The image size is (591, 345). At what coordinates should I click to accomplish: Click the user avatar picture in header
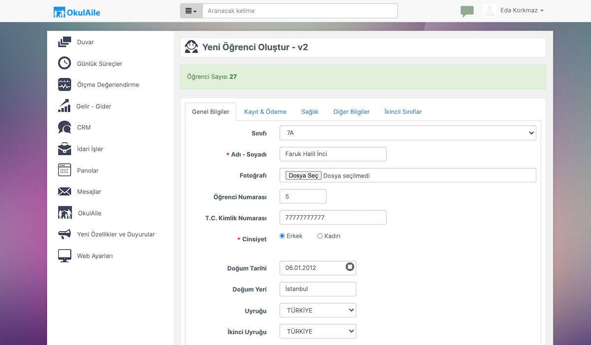pyautogui.click(x=490, y=11)
